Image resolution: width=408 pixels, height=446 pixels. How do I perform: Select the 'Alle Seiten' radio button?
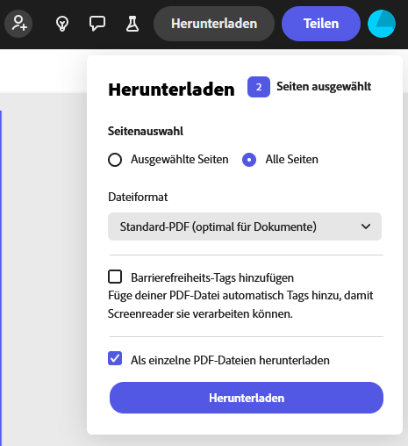(x=249, y=160)
